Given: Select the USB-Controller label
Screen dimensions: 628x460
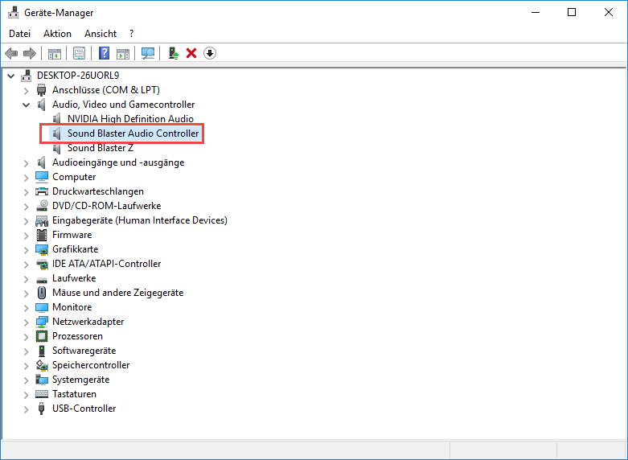Looking at the screenshot, I should click(x=84, y=409).
